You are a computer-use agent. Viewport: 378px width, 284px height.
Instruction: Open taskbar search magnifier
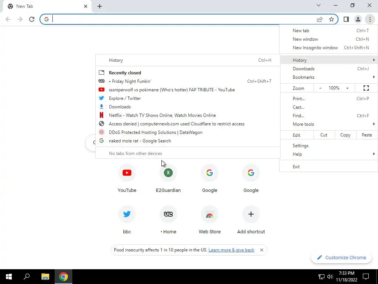click(x=27, y=277)
